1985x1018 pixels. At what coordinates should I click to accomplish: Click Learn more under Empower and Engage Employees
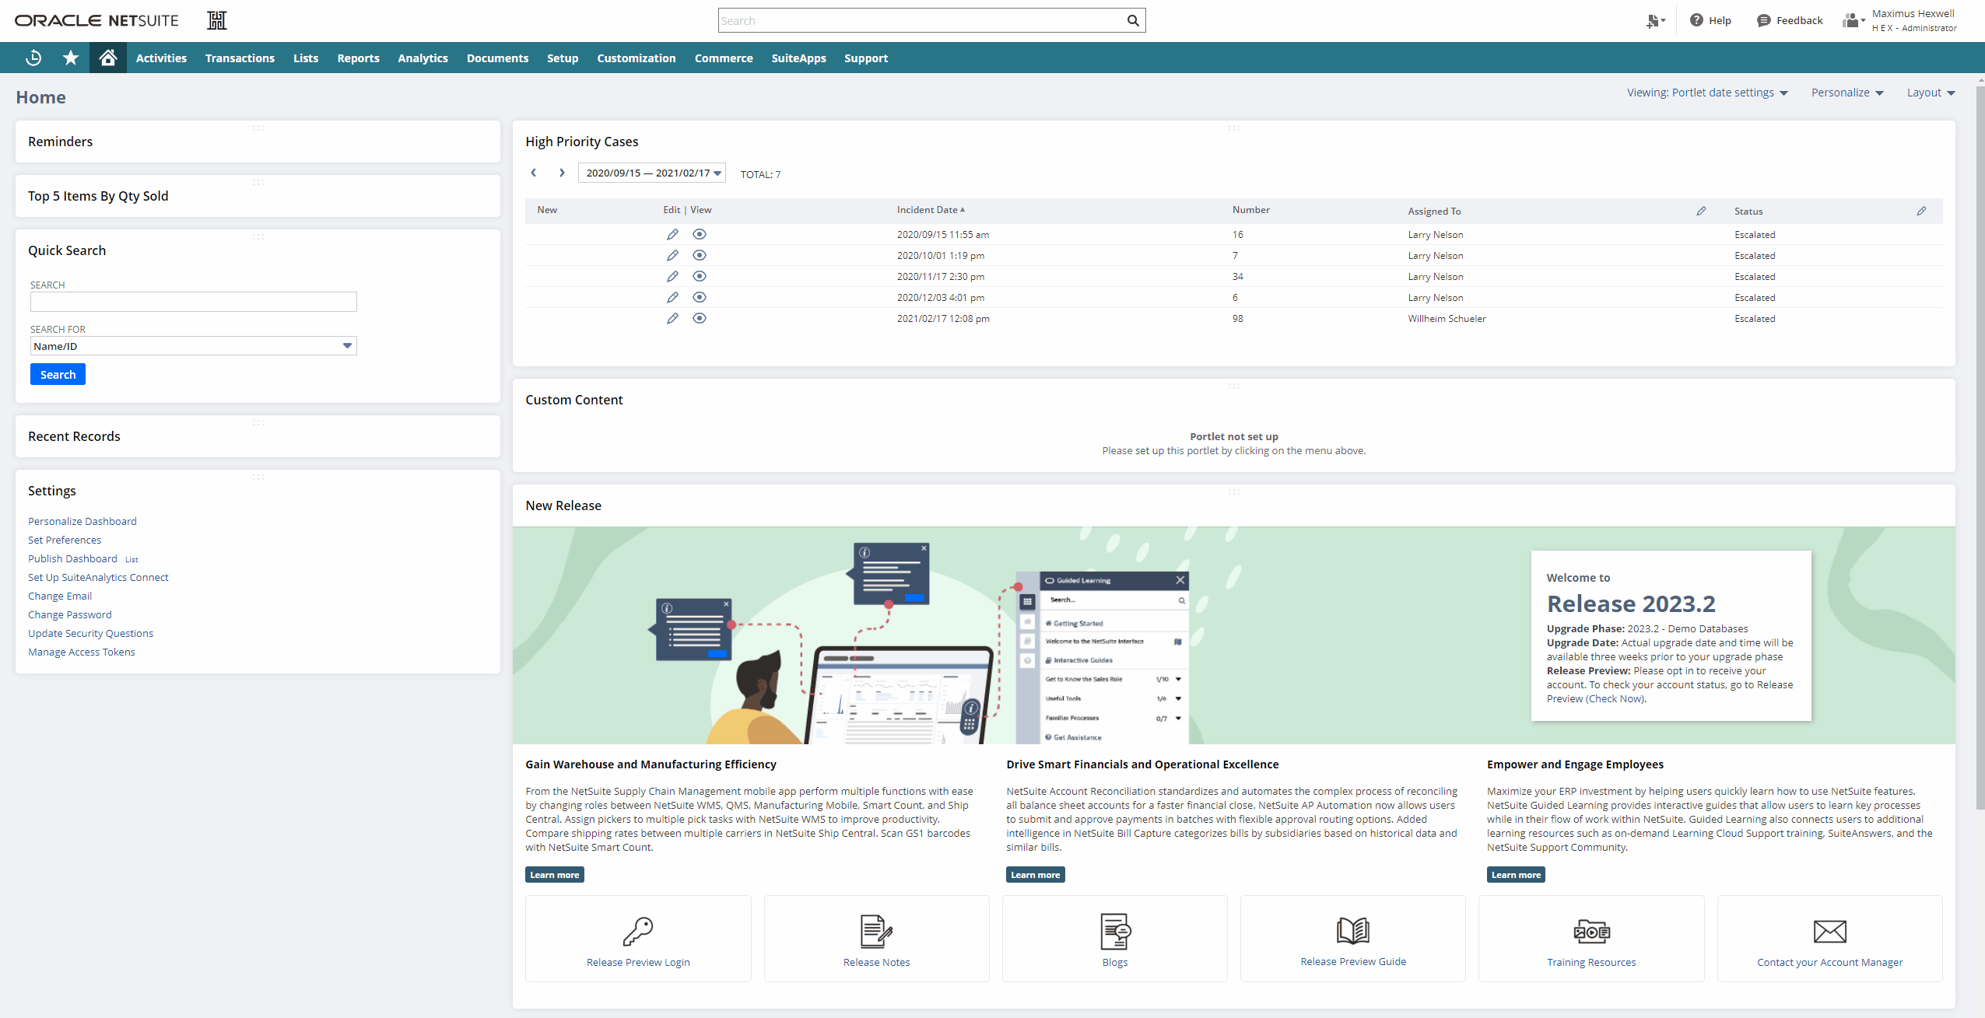[1516, 875]
